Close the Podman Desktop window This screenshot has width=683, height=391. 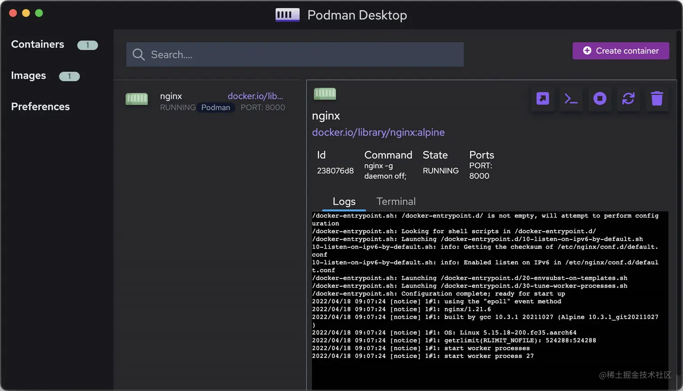pyautogui.click(x=13, y=13)
